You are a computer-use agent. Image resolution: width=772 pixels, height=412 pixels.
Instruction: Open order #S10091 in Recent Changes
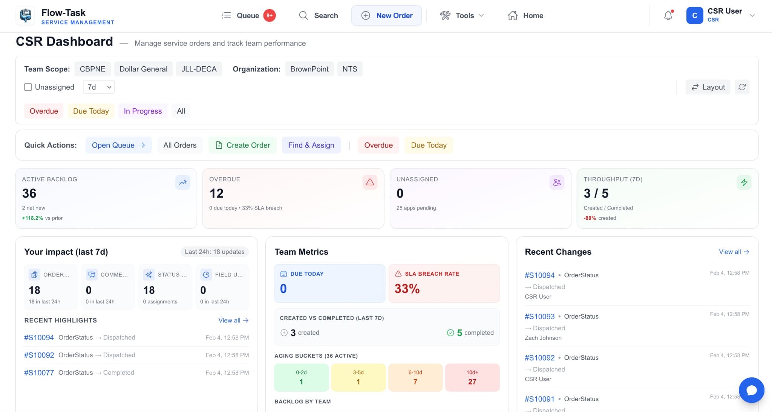click(539, 399)
